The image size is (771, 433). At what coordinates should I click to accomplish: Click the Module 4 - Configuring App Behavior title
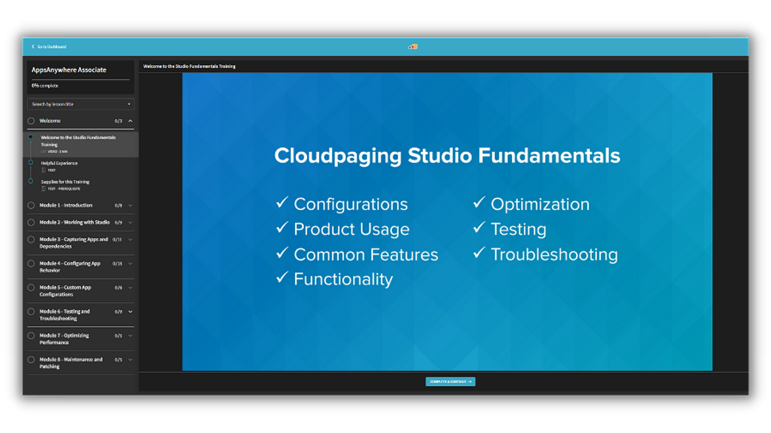click(70, 267)
